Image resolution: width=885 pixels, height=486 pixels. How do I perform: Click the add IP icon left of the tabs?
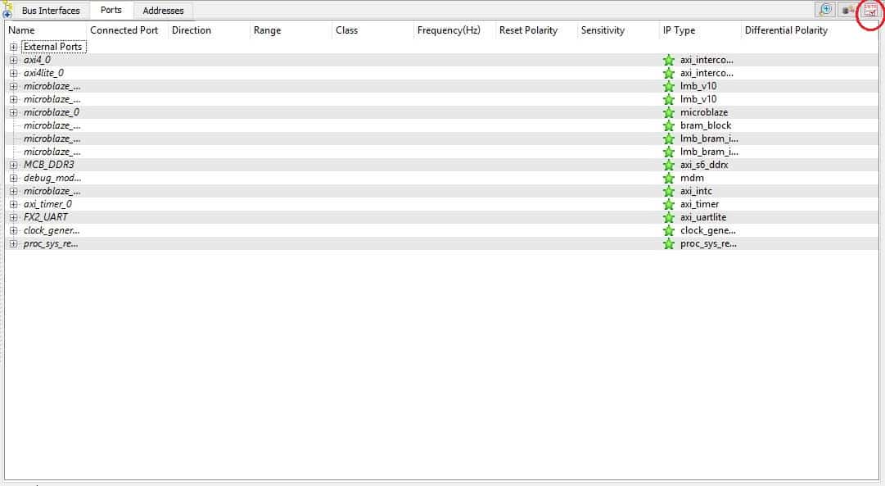pos(7,11)
